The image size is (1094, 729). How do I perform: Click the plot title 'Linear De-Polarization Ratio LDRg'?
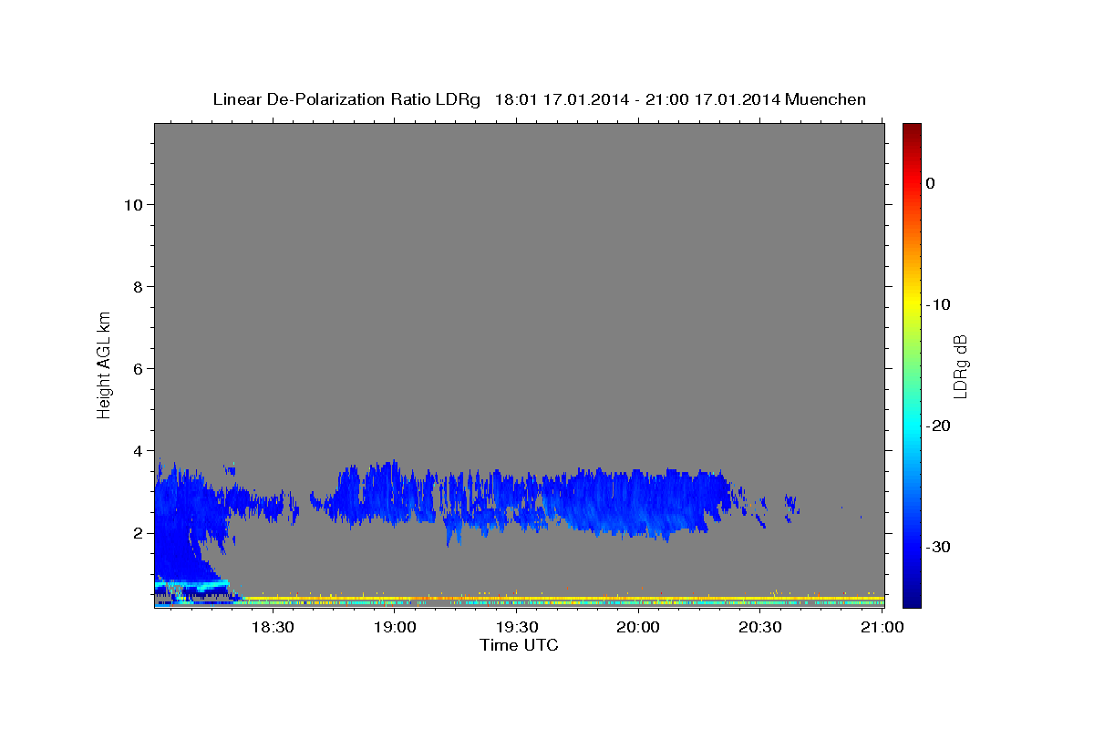[x=346, y=99]
